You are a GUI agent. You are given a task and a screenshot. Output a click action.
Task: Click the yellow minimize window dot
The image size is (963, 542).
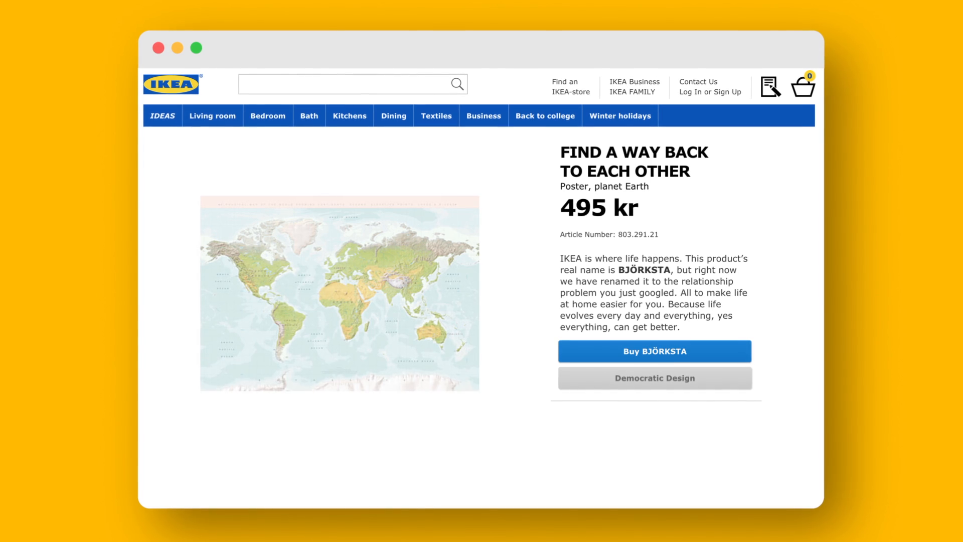(x=178, y=48)
